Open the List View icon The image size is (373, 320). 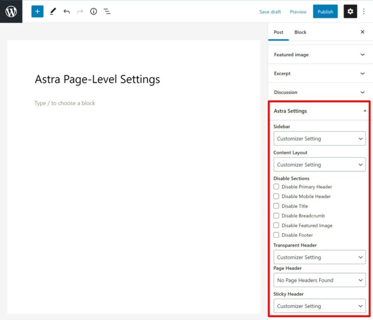[x=107, y=12]
